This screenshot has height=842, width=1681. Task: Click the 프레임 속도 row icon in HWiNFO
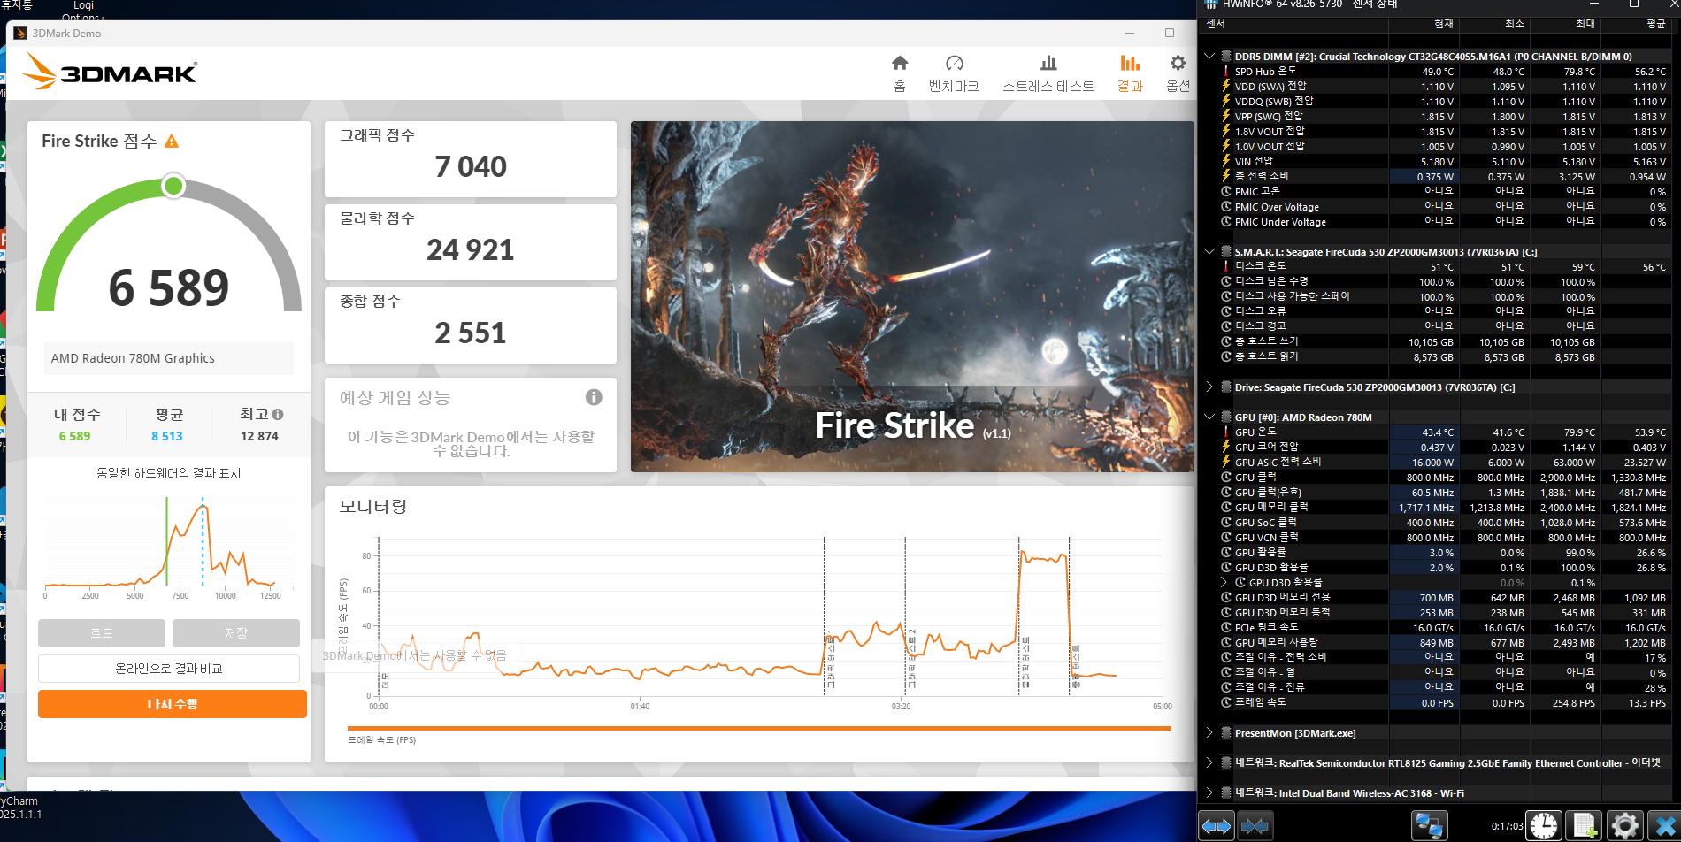tap(1226, 702)
